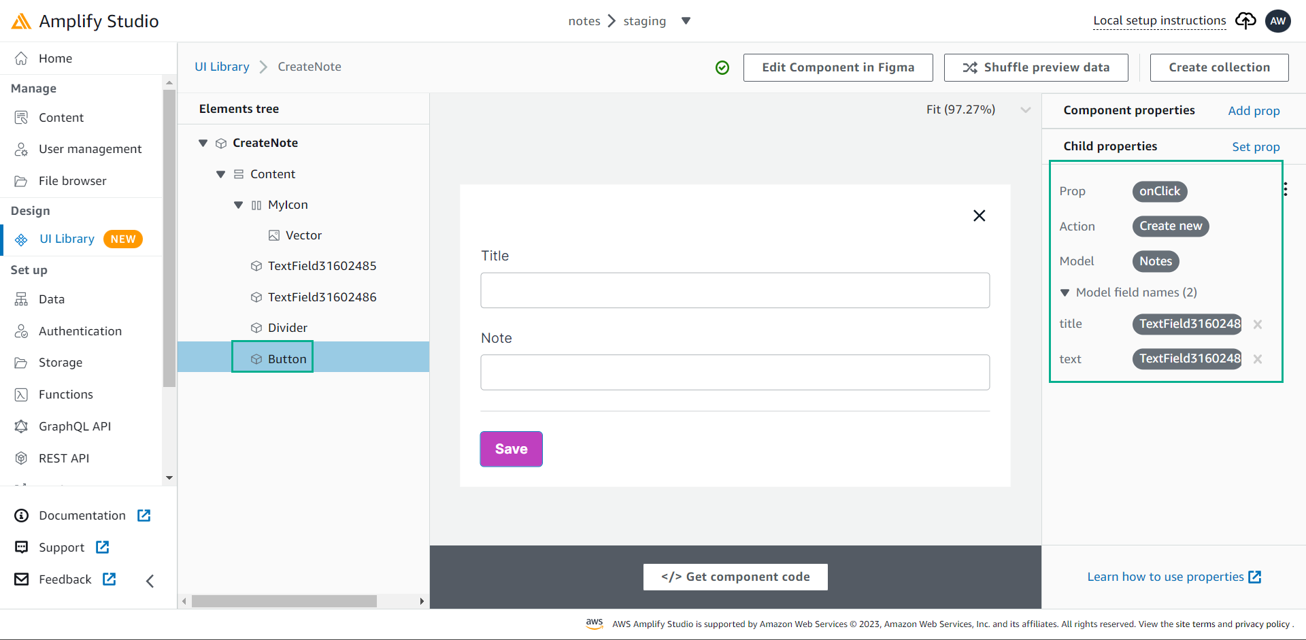Screen dimensions: 1306x640
Task: Click the sidebar scroll down arrow
Action: click(169, 478)
